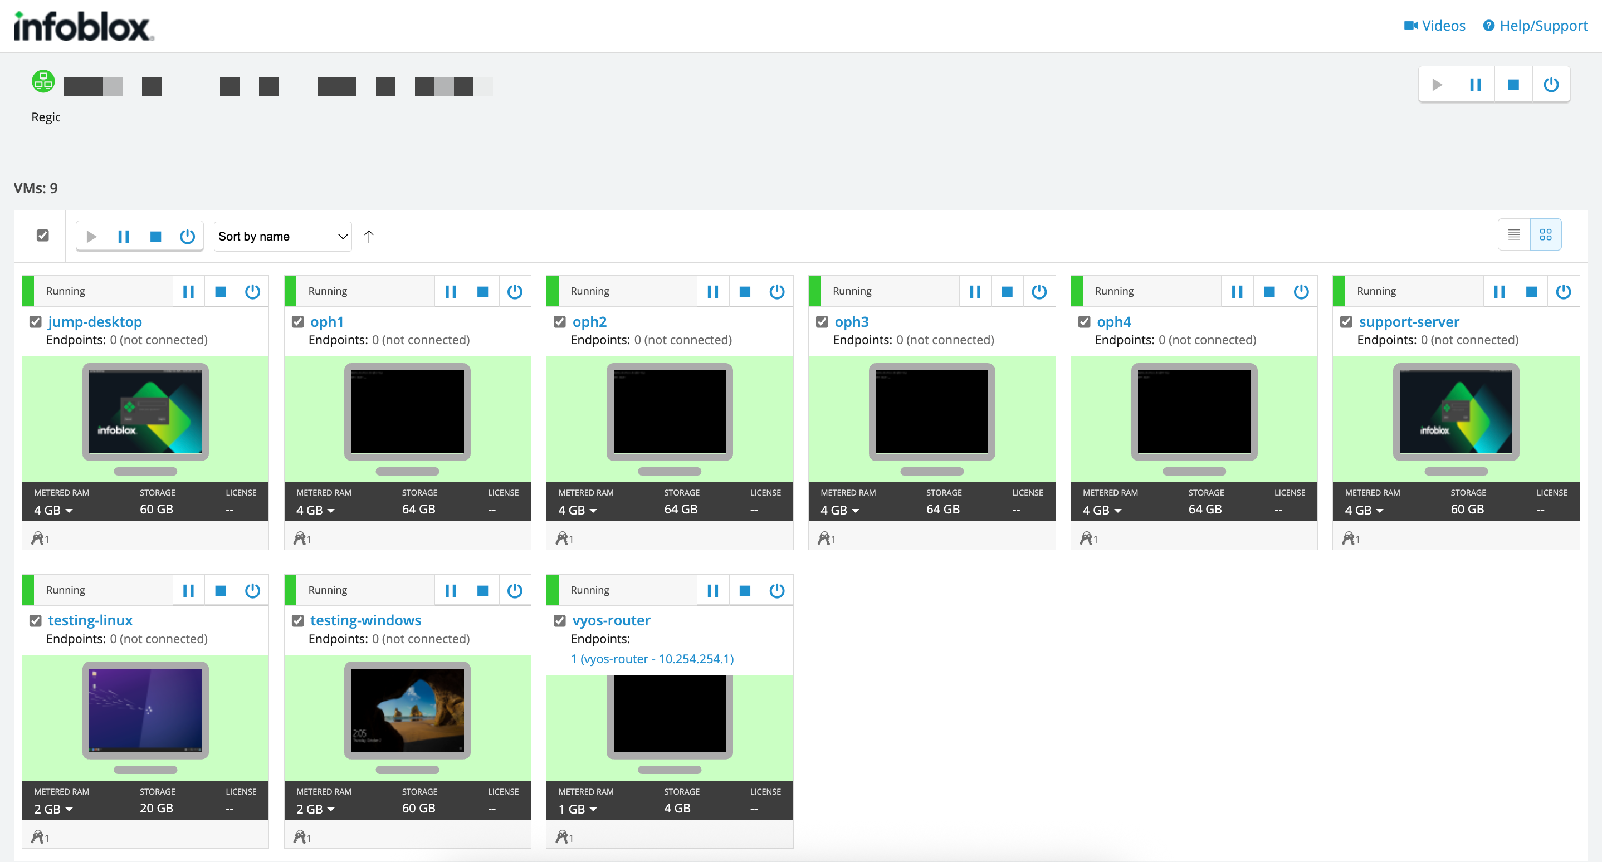Open the Sort by name dropdown
Viewport: 1602px width, 862px height.
tap(282, 237)
